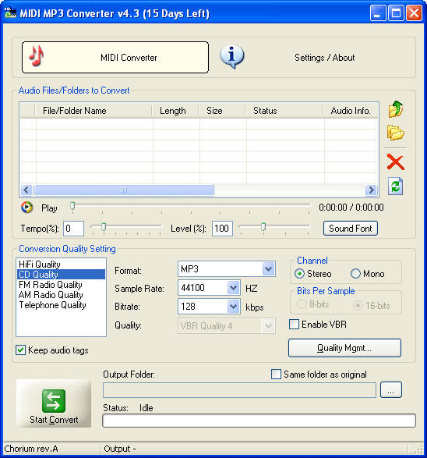The width and height of the screenshot is (427, 458).
Task: Click the file list left scroll arrow
Action: (26, 190)
